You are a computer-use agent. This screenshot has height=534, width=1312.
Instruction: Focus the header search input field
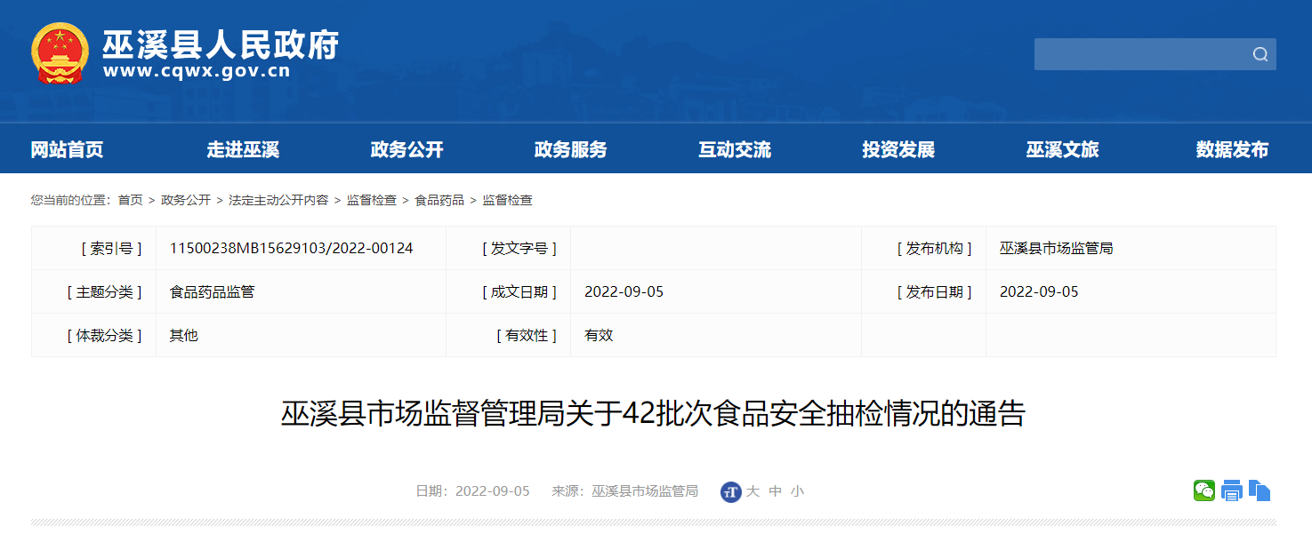tap(1139, 54)
